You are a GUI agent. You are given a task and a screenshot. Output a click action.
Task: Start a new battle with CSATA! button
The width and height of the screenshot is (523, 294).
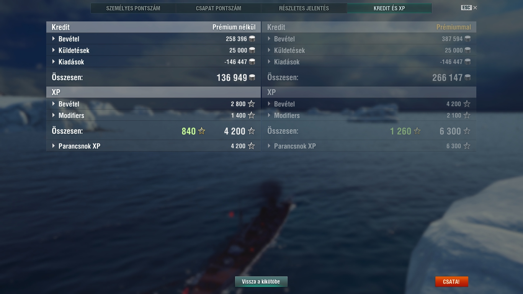pos(451,282)
